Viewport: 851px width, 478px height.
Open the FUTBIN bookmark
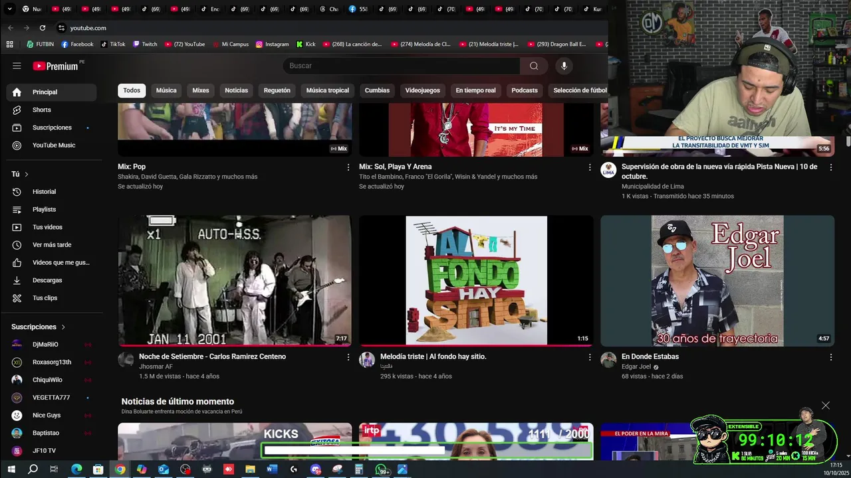pos(41,44)
